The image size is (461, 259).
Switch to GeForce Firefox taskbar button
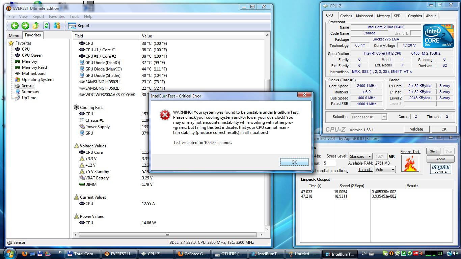[x=193, y=254]
